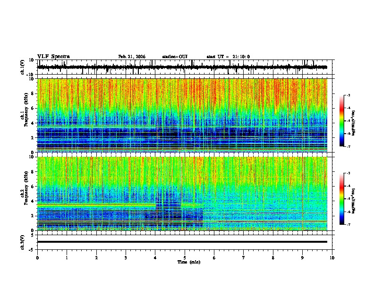Click time axis tick label "6"
The image size is (374, 289).
tap(214, 258)
